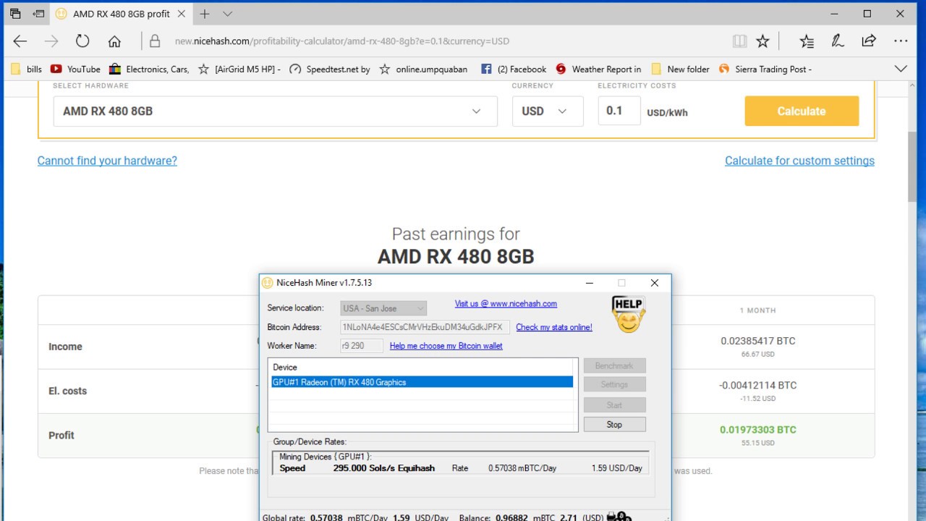The height and width of the screenshot is (521, 926).
Task: Click the Income row label
Action: (65, 347)
